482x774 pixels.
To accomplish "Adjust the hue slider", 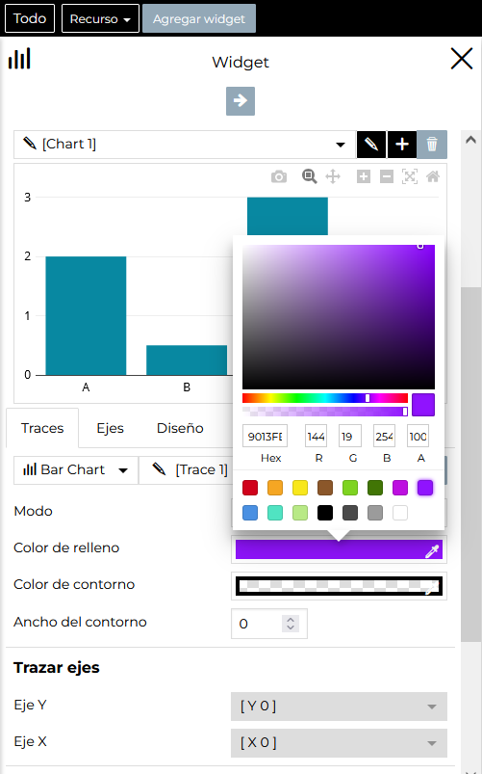I will [325, 398].
